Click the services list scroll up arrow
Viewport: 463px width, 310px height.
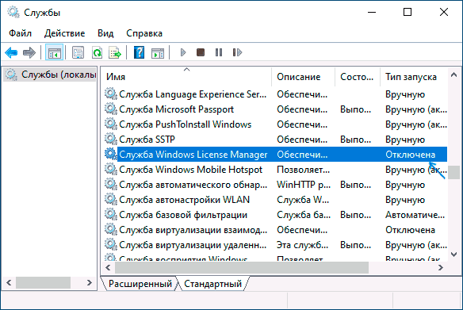click(x=453, y=75)
